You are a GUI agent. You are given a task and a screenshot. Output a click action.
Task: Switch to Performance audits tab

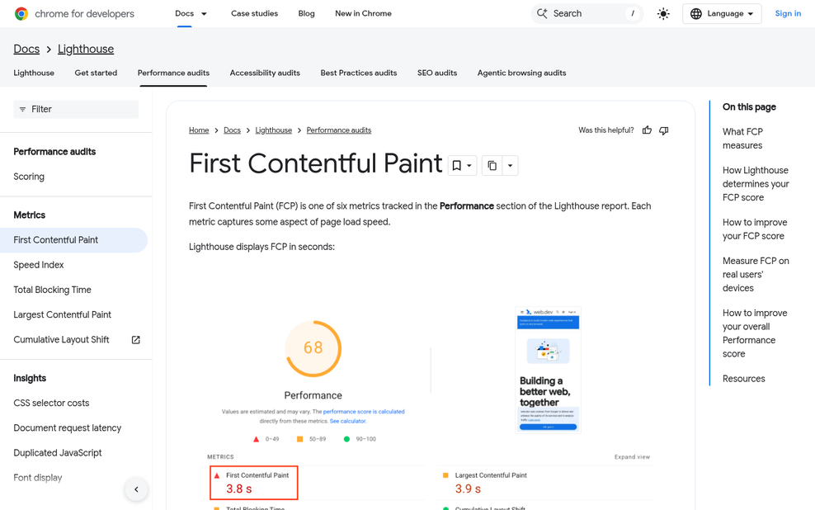pos(173,73)
